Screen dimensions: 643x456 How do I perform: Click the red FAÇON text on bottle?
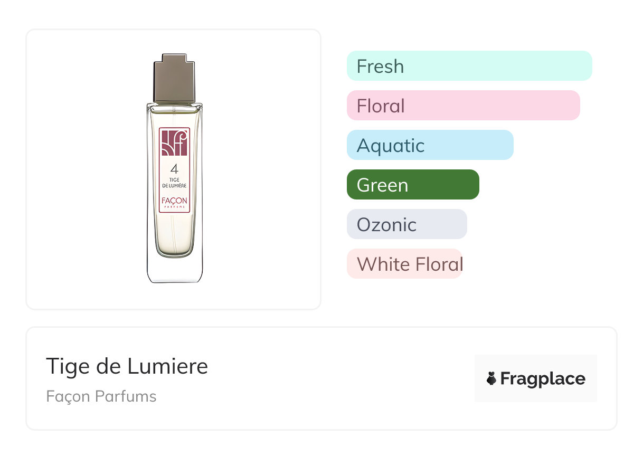click(174, 201)
